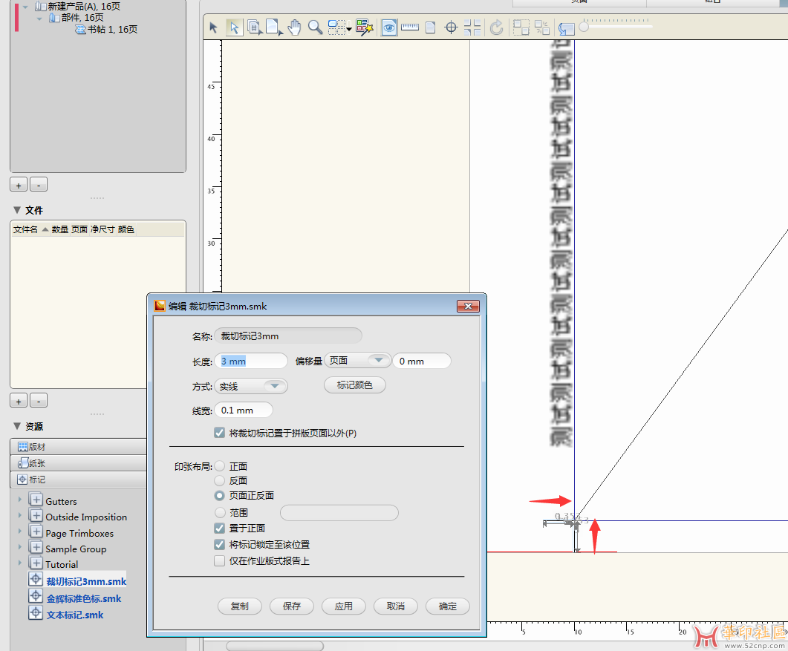This screenshot has height=651, width=788.
Task: Open the layout view dropdown tool
Action: (x=339, y=27)
